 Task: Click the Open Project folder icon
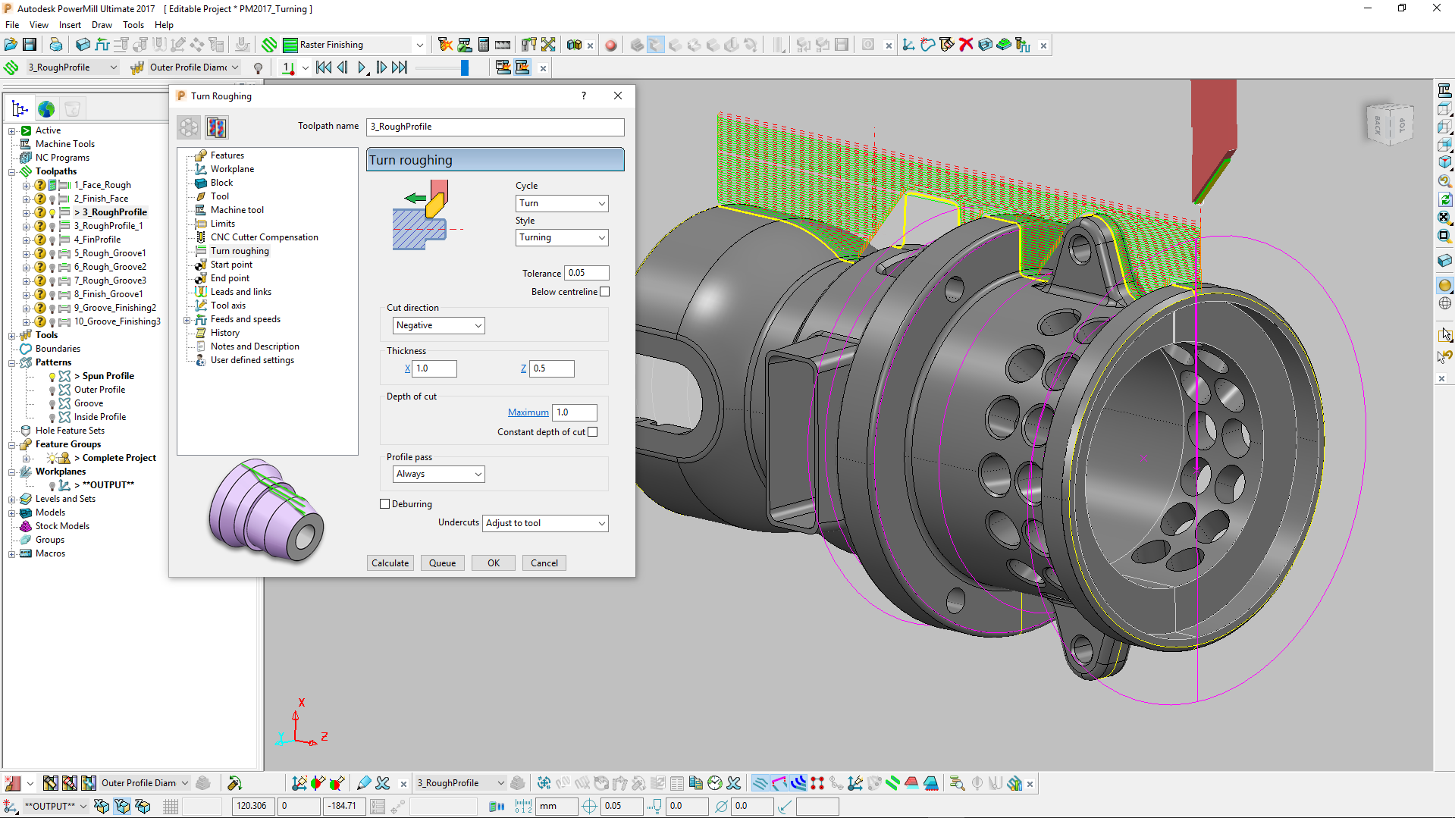(x=11, y=45)
